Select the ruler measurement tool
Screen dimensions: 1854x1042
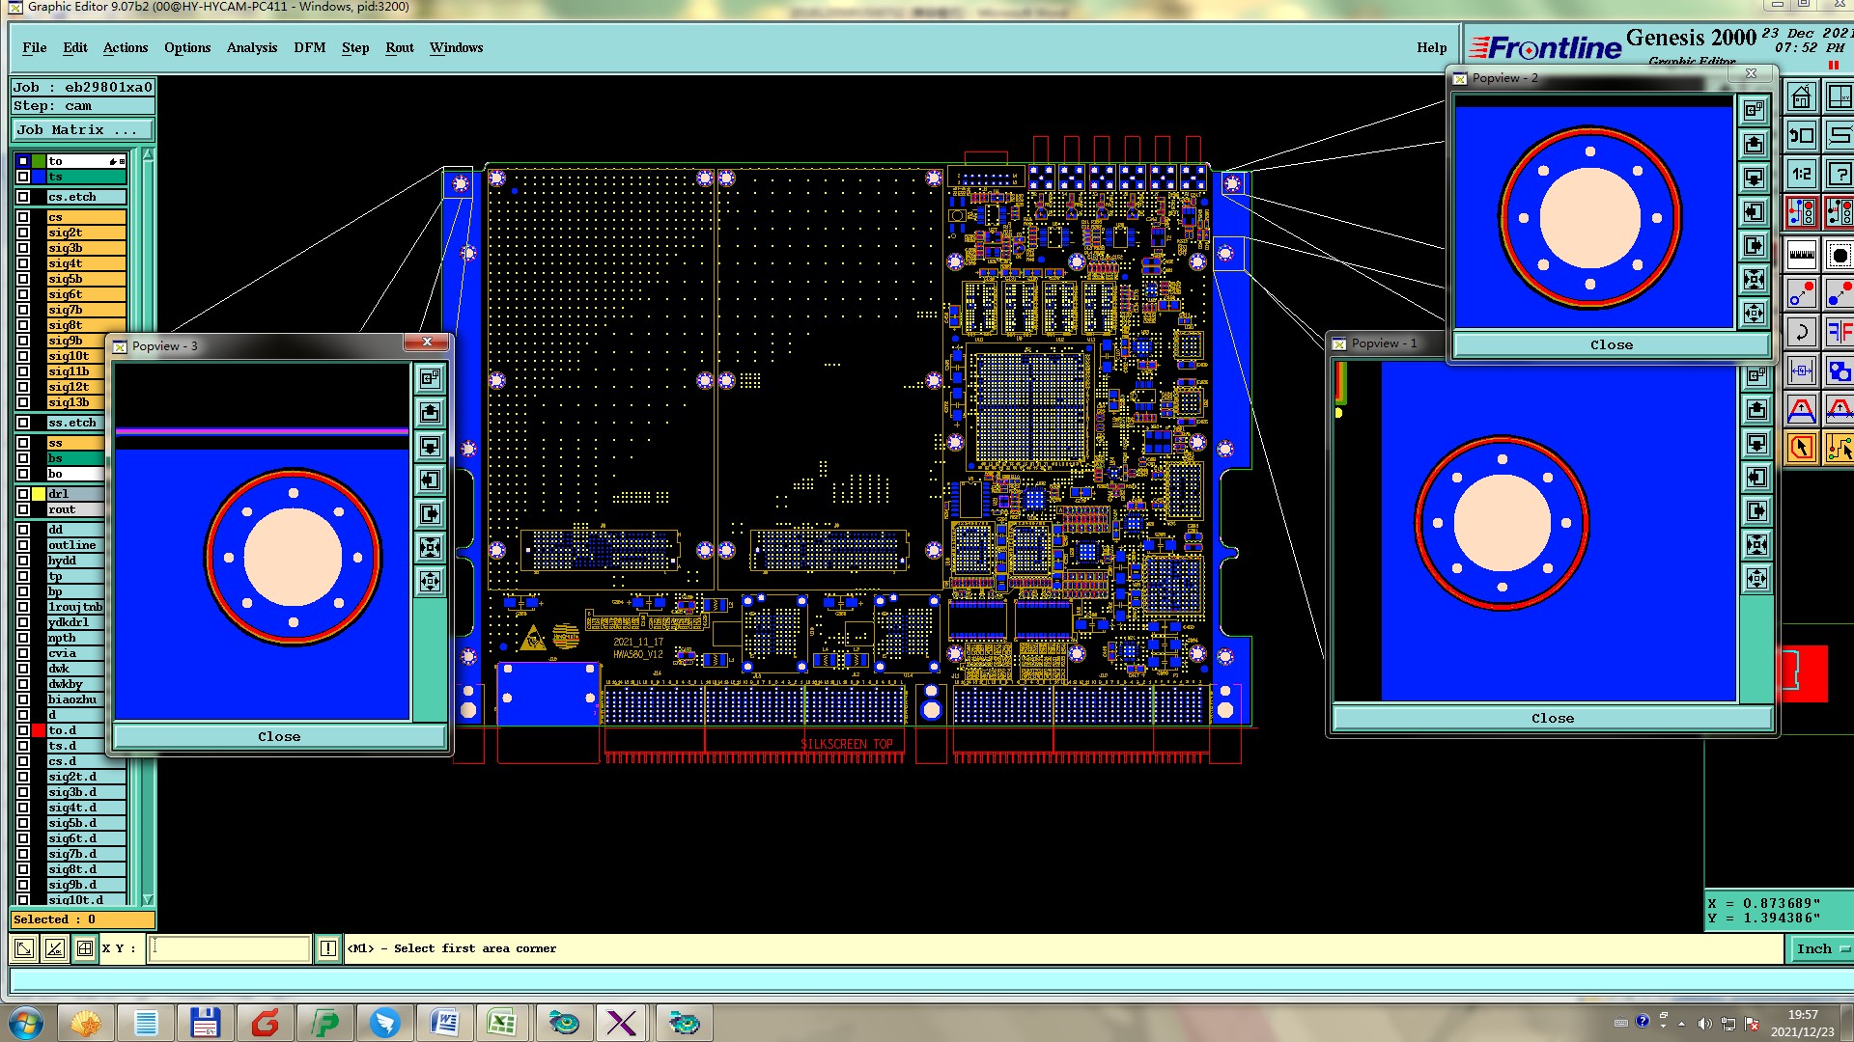point(1802,256)
